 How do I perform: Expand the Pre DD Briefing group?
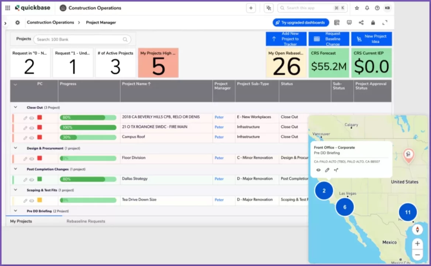tap(15, 211)
